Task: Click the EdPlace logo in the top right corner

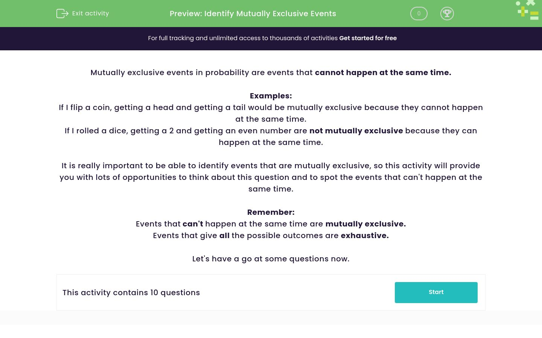Action: click(x=527, y=10)
